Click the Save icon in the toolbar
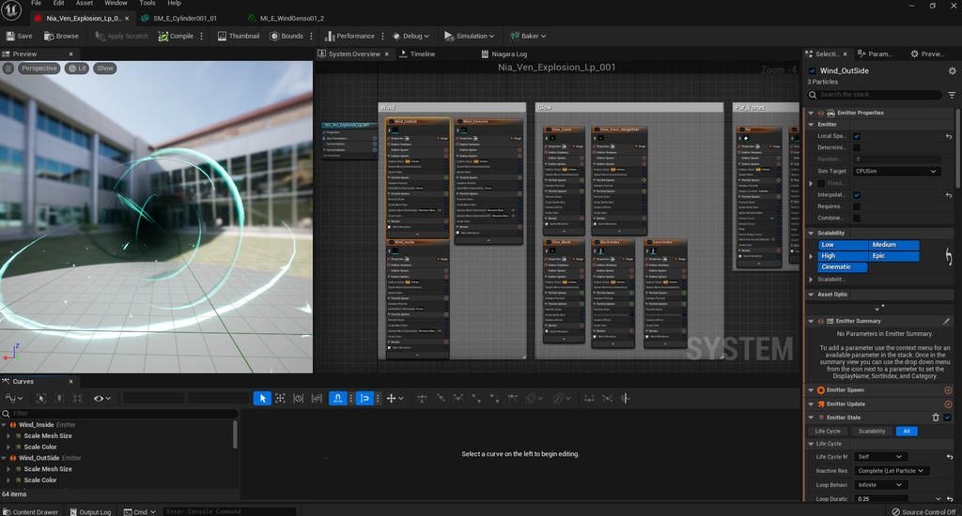This screenshot has height=516, width=962. point(10,36)
